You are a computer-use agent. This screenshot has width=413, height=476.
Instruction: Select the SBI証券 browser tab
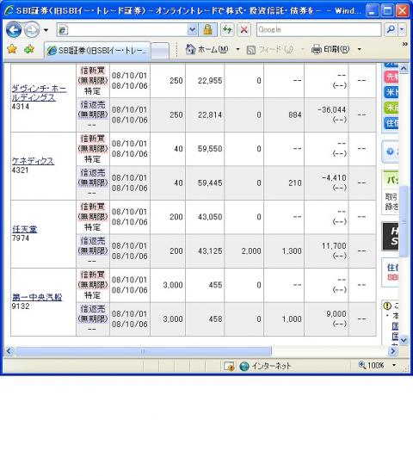pos(98,51)
